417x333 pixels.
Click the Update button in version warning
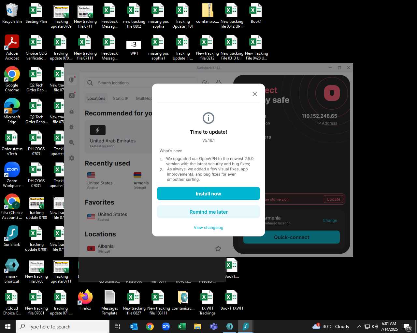coord(333,199)
